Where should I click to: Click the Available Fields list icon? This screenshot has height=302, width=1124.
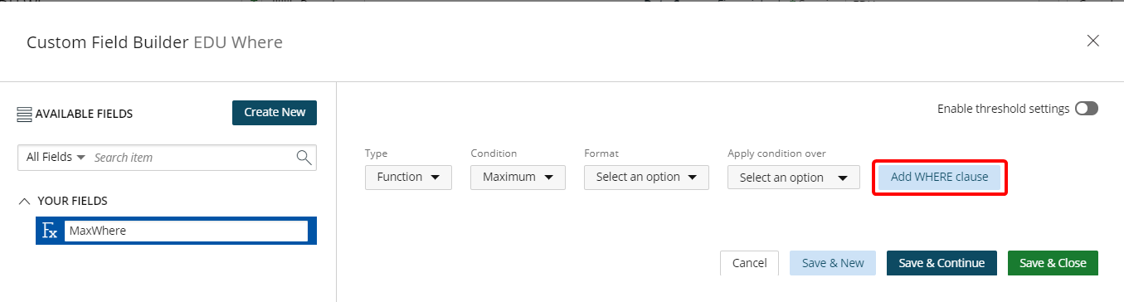click(x=24, y=114)
